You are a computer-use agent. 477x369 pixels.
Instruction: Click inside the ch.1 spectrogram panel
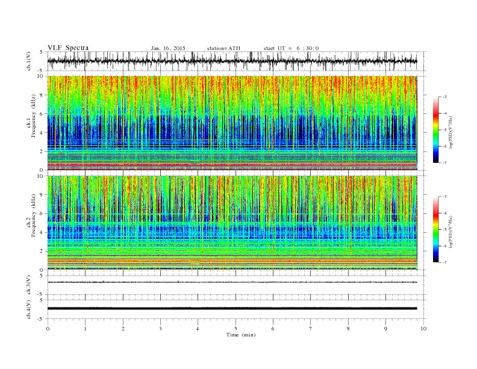tap(232, 123)
